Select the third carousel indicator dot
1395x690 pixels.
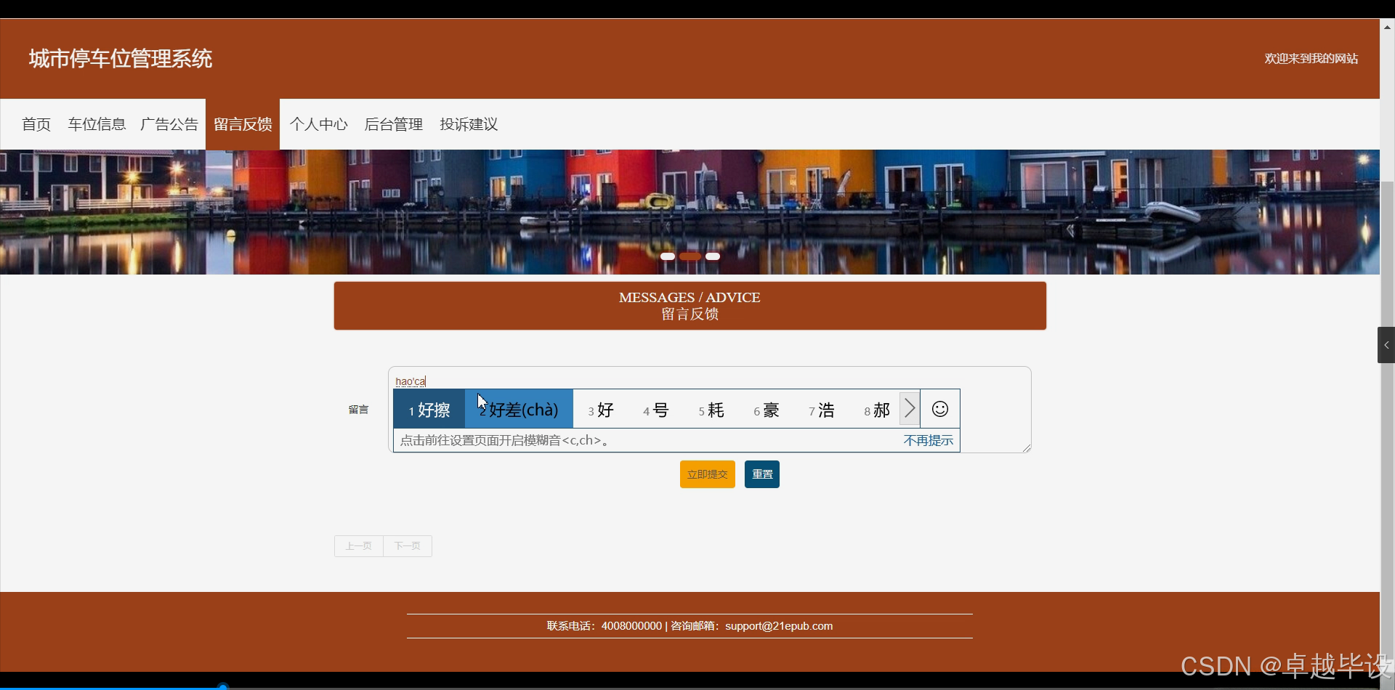[713, 256]
